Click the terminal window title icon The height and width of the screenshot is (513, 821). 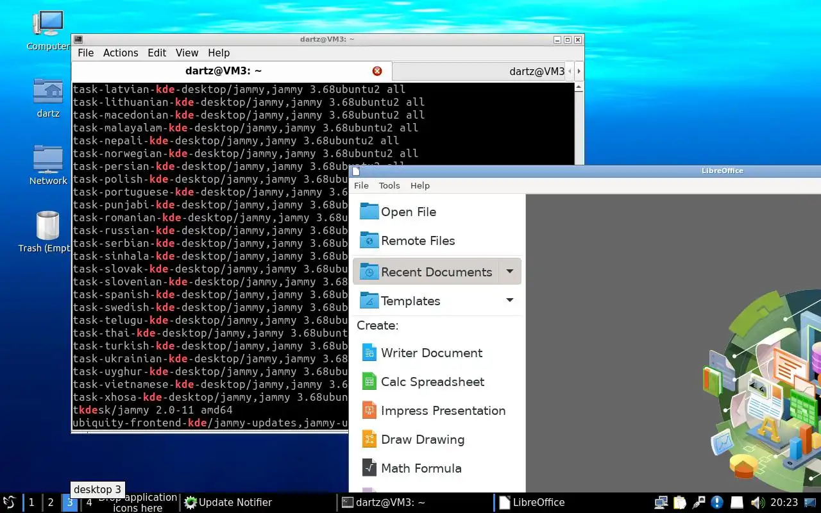[78, 39]
